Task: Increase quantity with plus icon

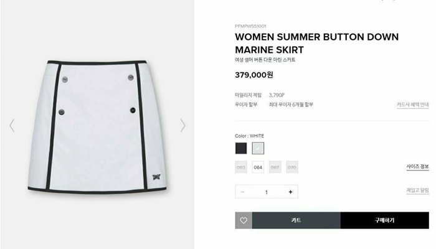Action: pos(290,192)
